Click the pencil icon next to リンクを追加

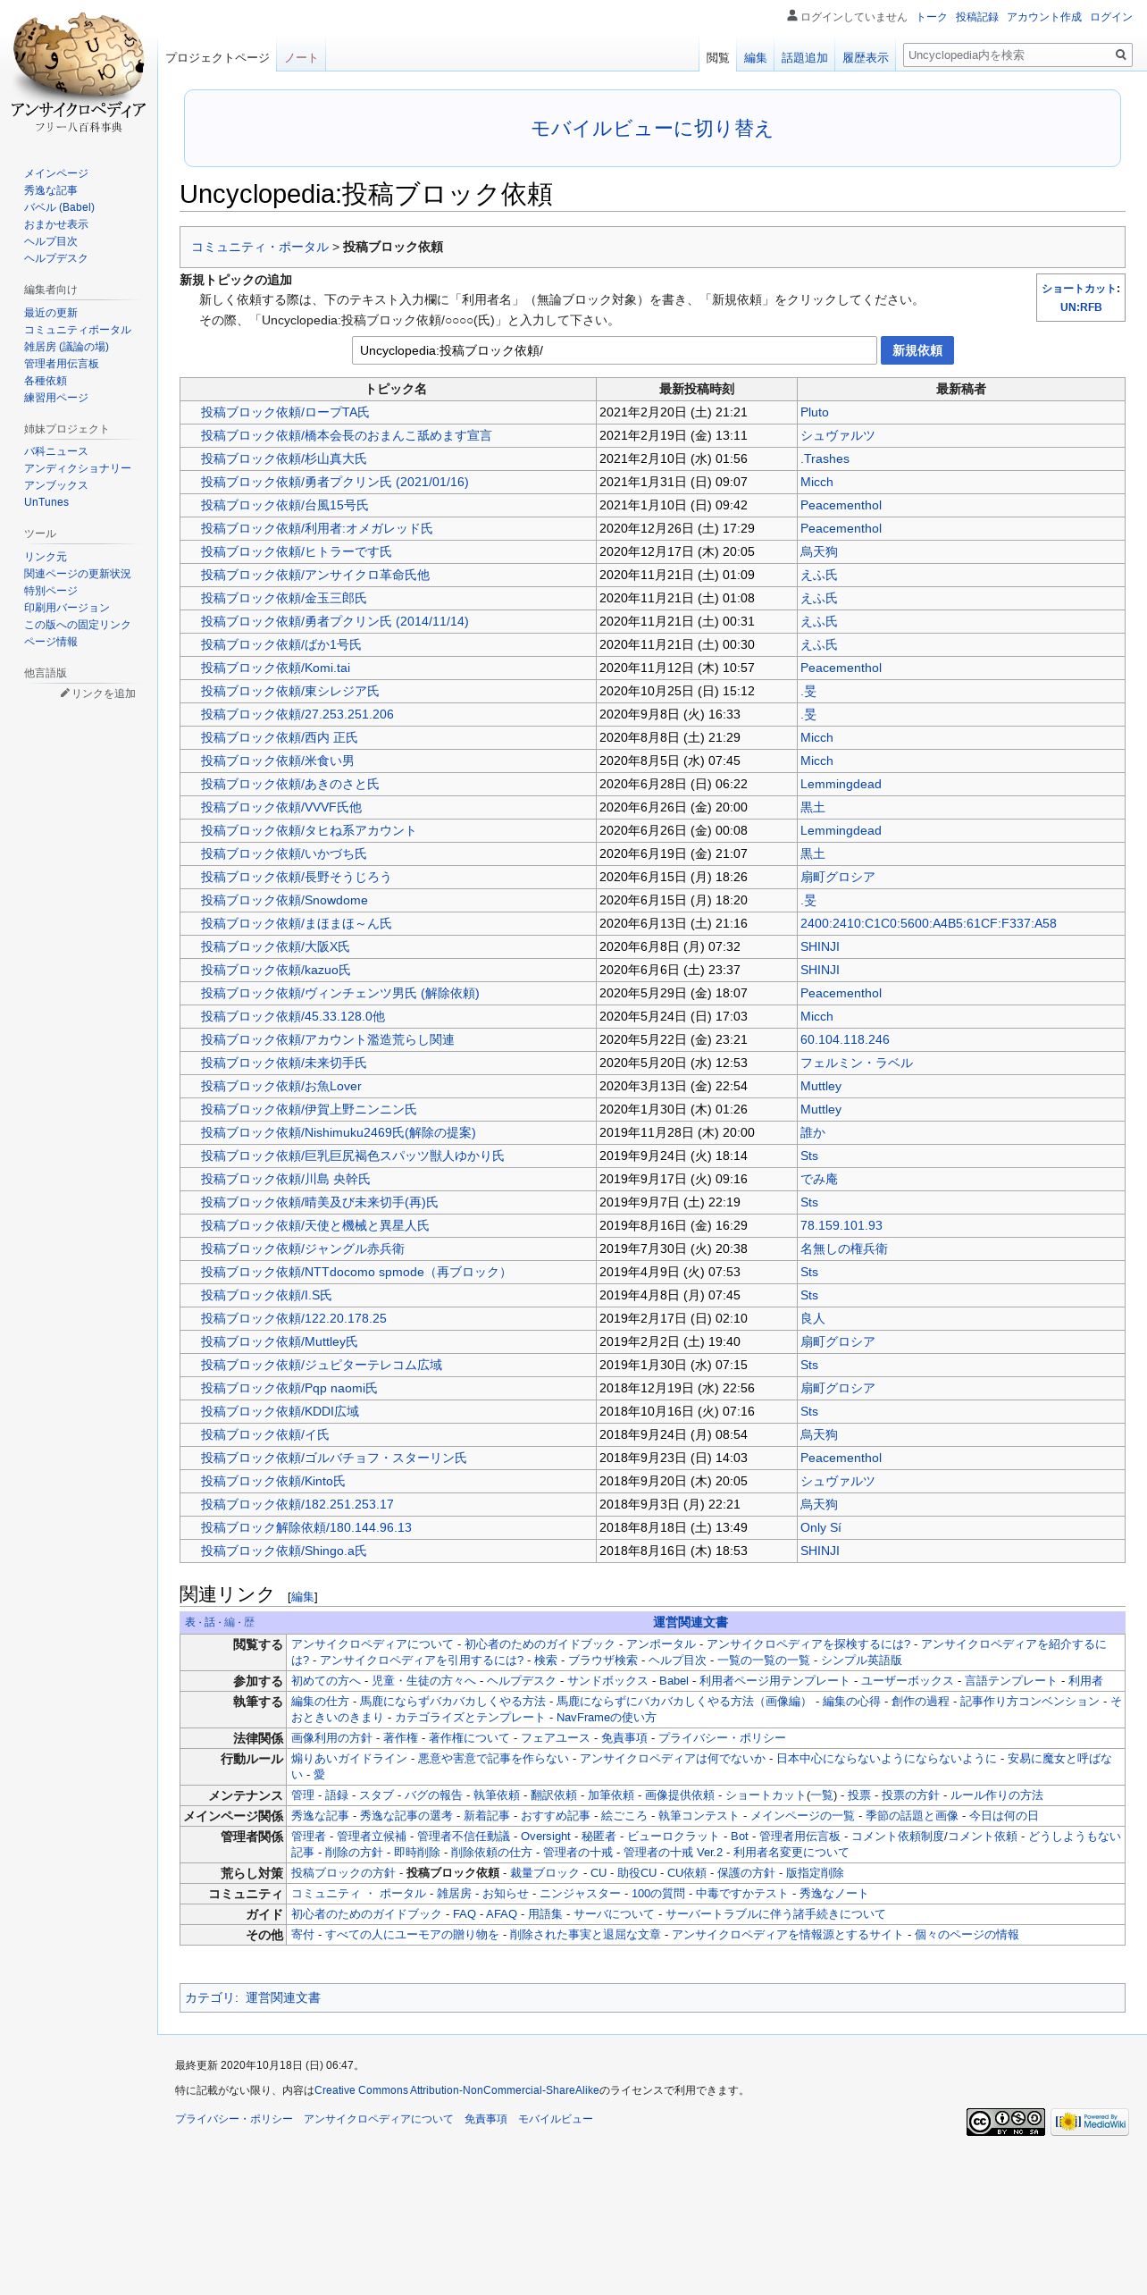click(64, 693)
